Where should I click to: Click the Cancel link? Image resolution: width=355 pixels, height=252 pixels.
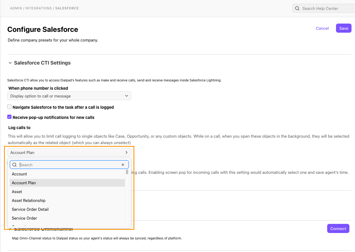[x=322, y=28]
